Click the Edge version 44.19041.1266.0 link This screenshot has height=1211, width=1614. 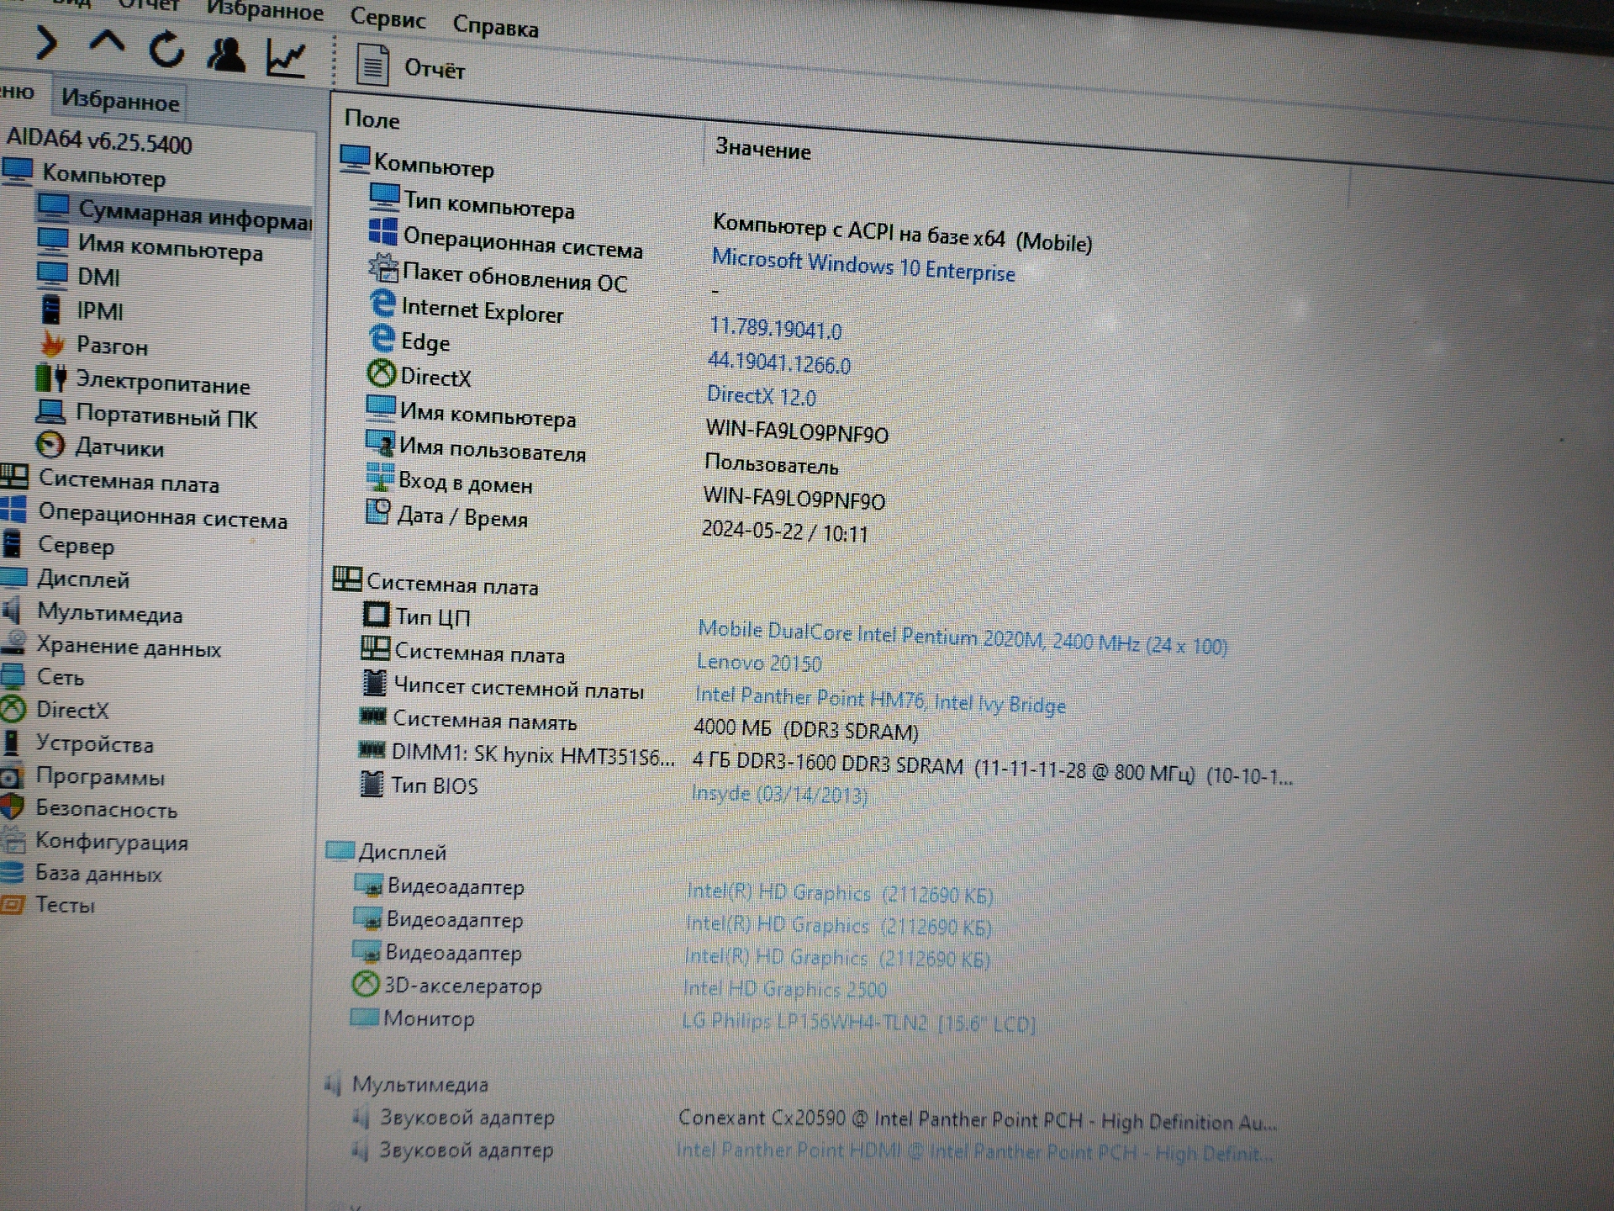click(x=779, y=362)
